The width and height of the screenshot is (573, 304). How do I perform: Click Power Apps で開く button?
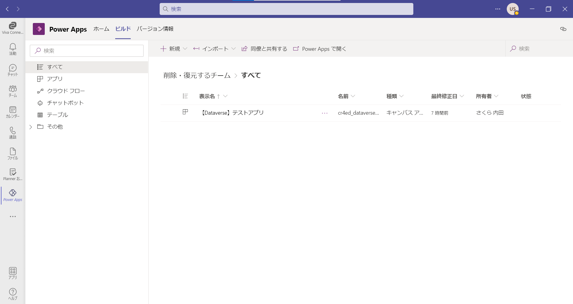click(x=320, y=49)
